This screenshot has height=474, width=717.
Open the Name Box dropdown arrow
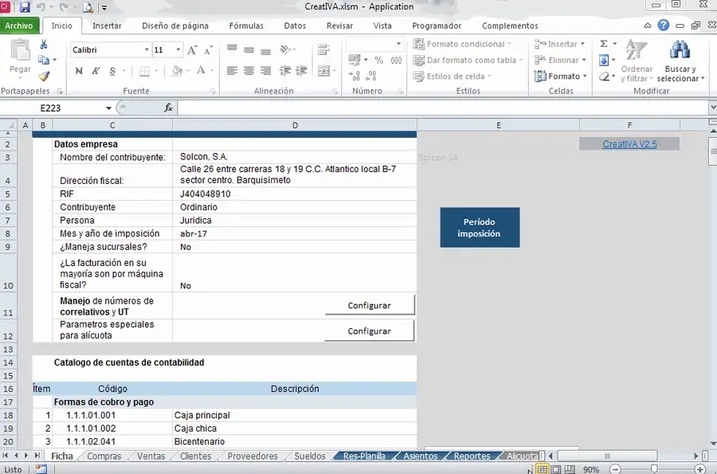(x=108, y=108)
